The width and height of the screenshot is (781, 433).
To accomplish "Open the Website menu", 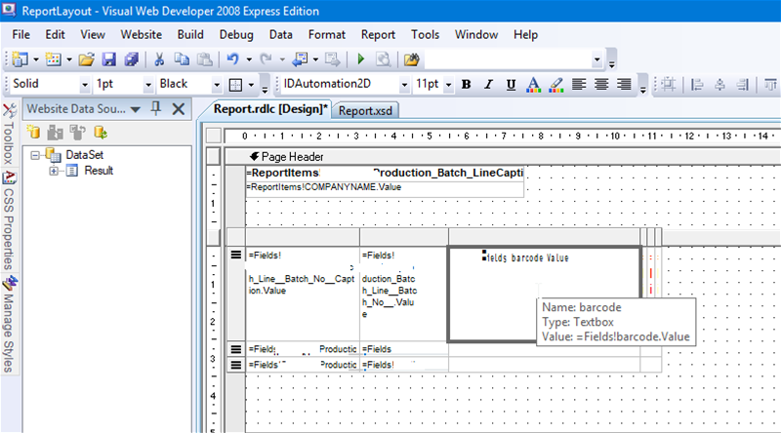I will pos(141,34).
